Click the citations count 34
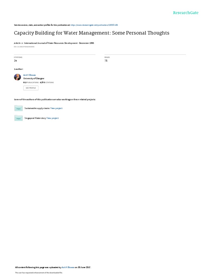209x279 pixels. 16,61
